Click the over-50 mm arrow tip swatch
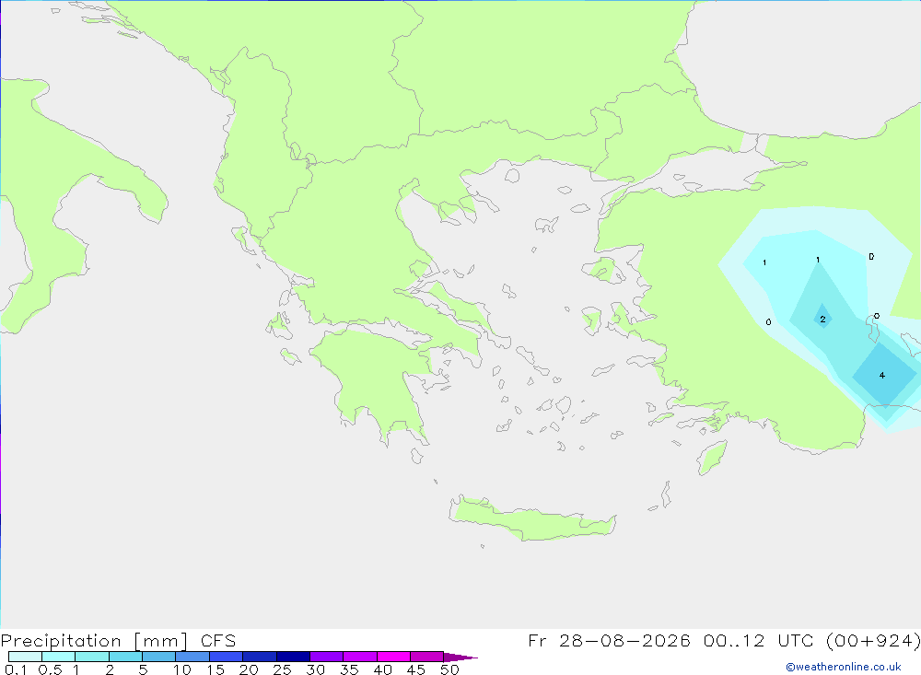The height and width of the screenshot is (675, 921). point(460,658)
